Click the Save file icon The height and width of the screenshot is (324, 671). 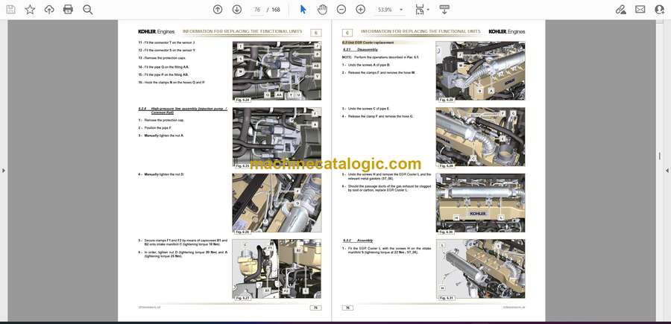coord(10,10)
